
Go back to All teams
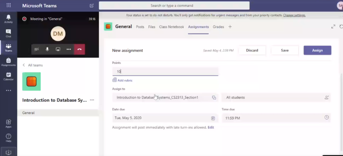tap(33, 65)
